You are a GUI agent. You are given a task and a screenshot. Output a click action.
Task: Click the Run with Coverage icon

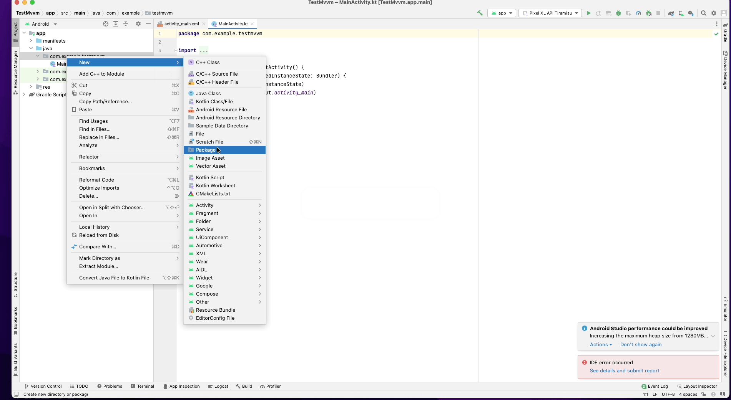[x=628, y=13]
